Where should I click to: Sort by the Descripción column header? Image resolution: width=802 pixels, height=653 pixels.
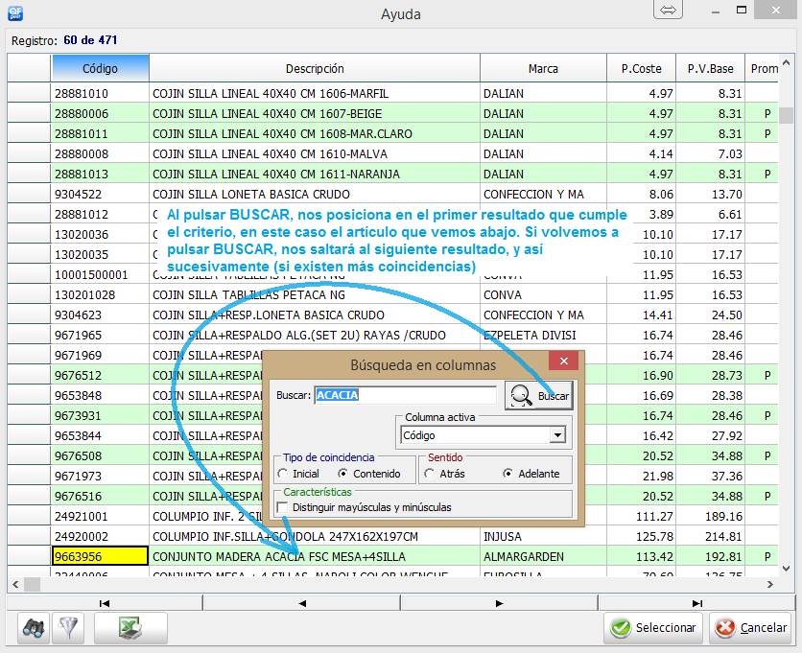[x=315, y=68]
